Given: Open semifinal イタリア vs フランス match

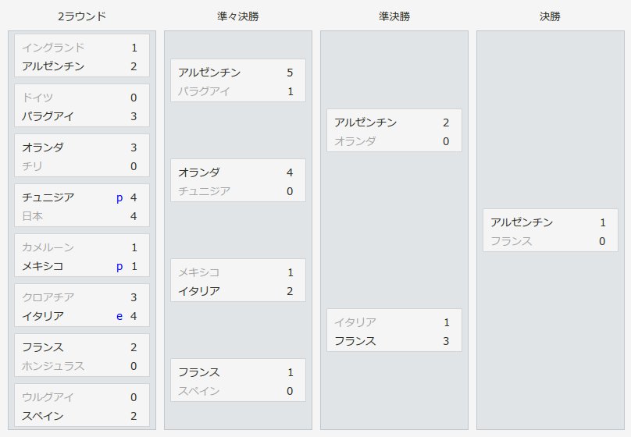Looking at the screenshot, I should pyautogui.click(x=394, y=330).
